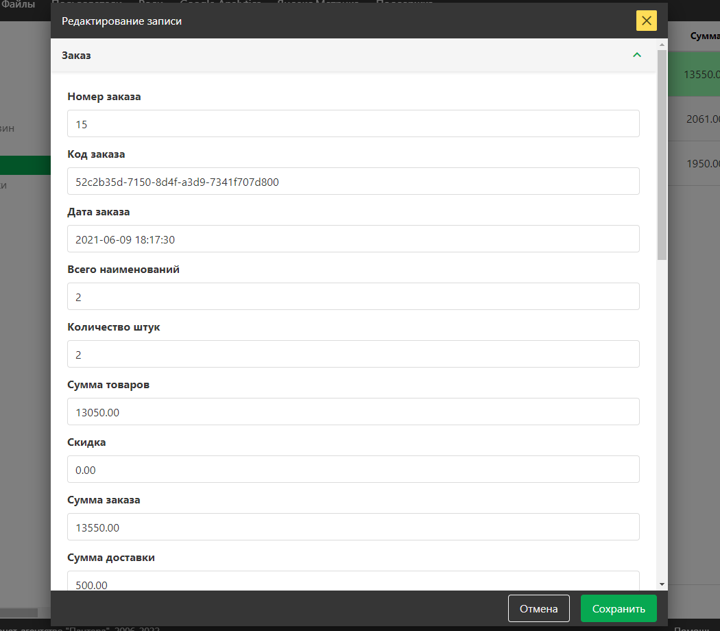Screen dimensions: 720x631
Task: Select the Дата заказа field
Action: 353,239
